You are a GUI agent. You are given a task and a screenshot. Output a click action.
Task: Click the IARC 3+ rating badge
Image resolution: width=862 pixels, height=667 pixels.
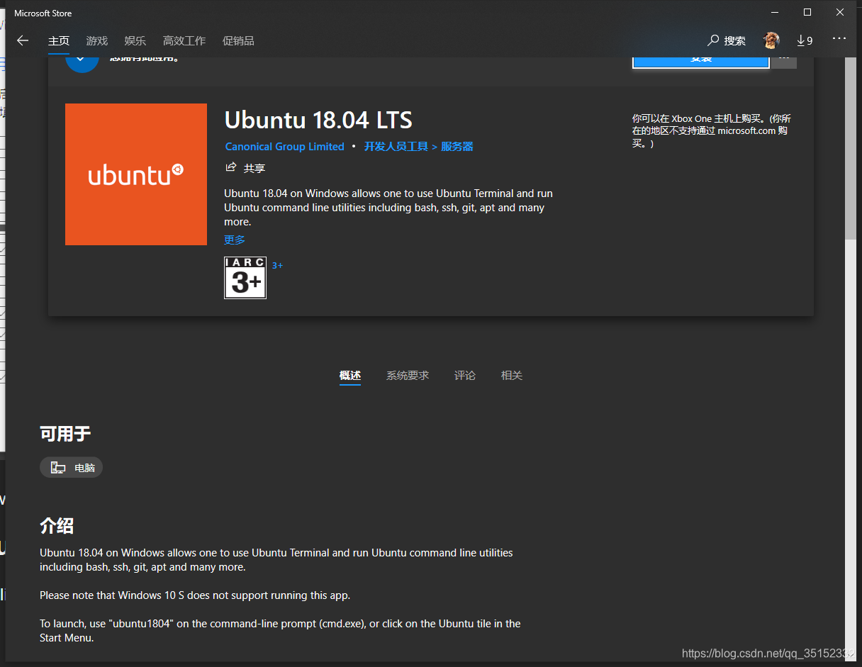[245, 278]
